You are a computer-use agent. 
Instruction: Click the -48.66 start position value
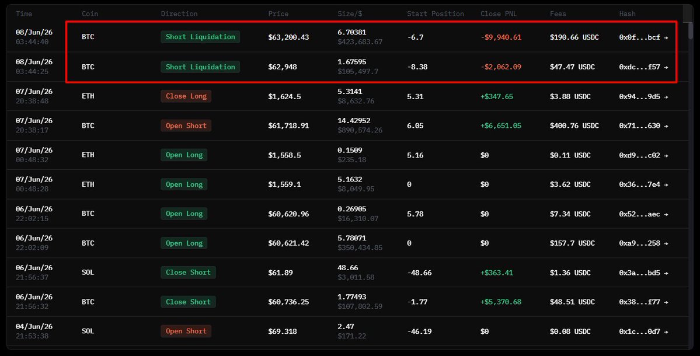tap(419, 273)
